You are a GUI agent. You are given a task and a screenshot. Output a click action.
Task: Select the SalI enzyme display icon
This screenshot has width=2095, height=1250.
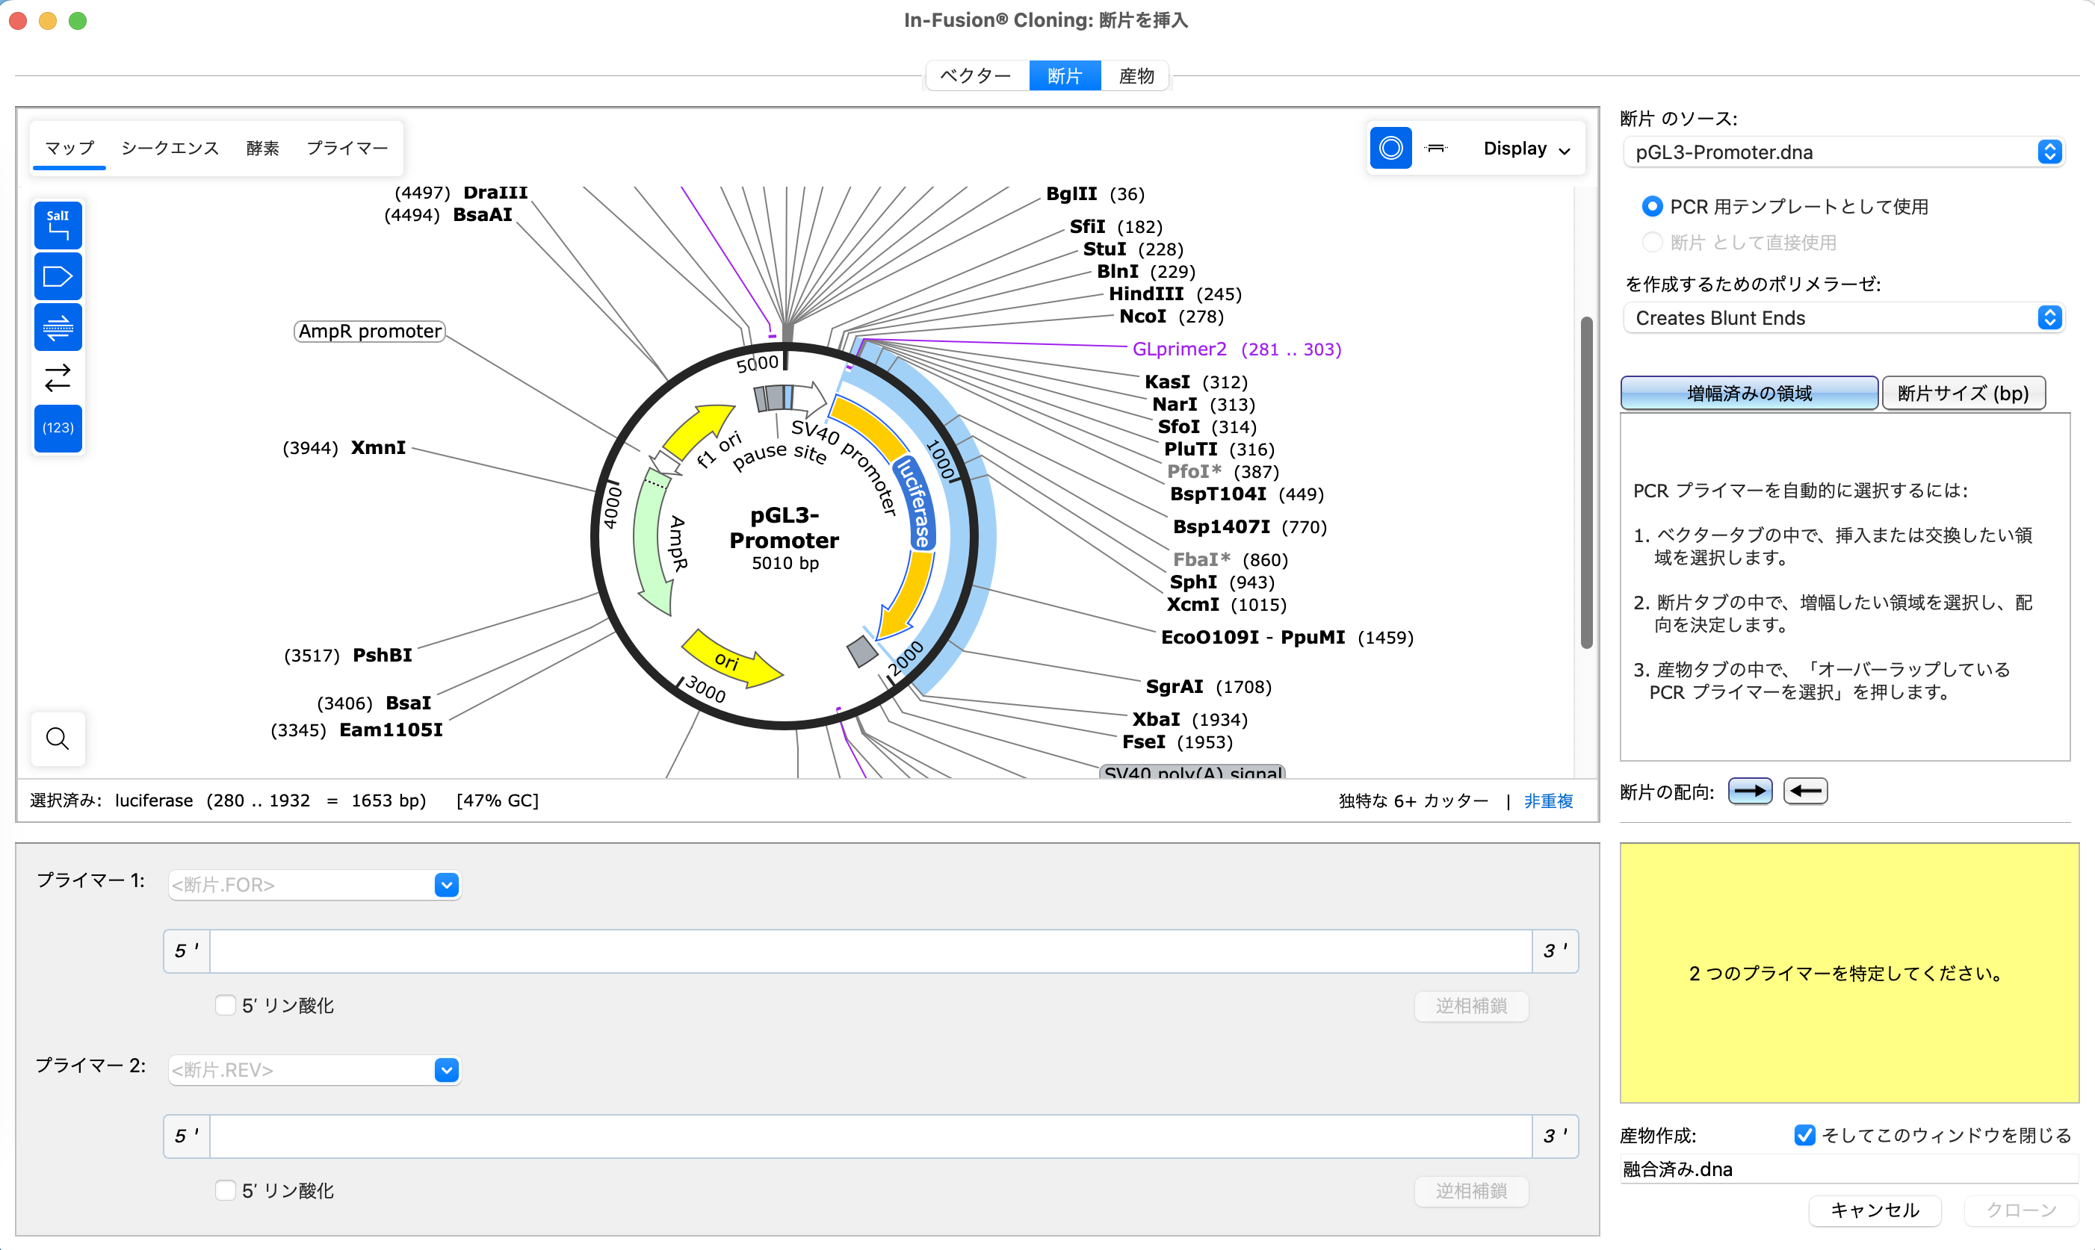[x=58, y=225]
